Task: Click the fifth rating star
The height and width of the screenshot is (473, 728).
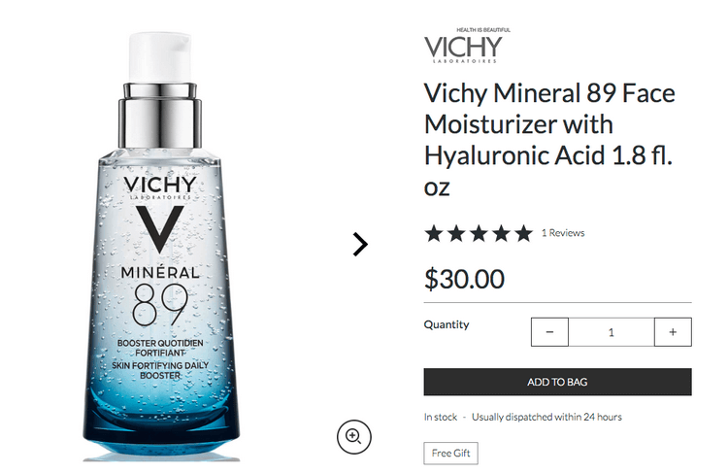Action: coord(524,233)
